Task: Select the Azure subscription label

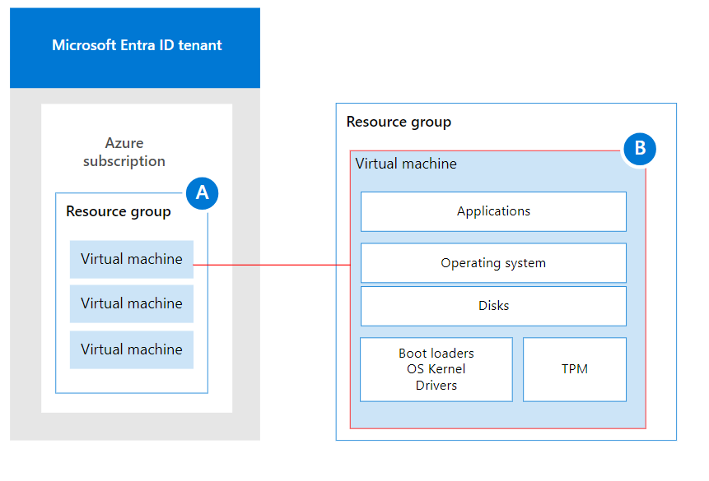Action: [x=124, y=152]
